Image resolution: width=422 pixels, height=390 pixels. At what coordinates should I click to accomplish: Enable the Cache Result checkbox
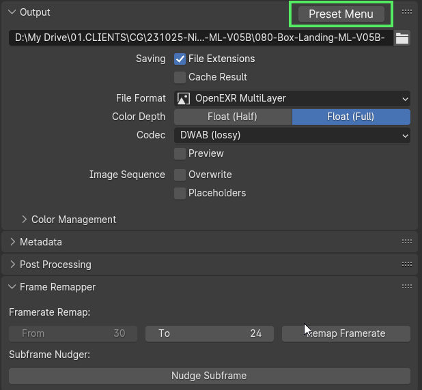click(x=180, y=78)
